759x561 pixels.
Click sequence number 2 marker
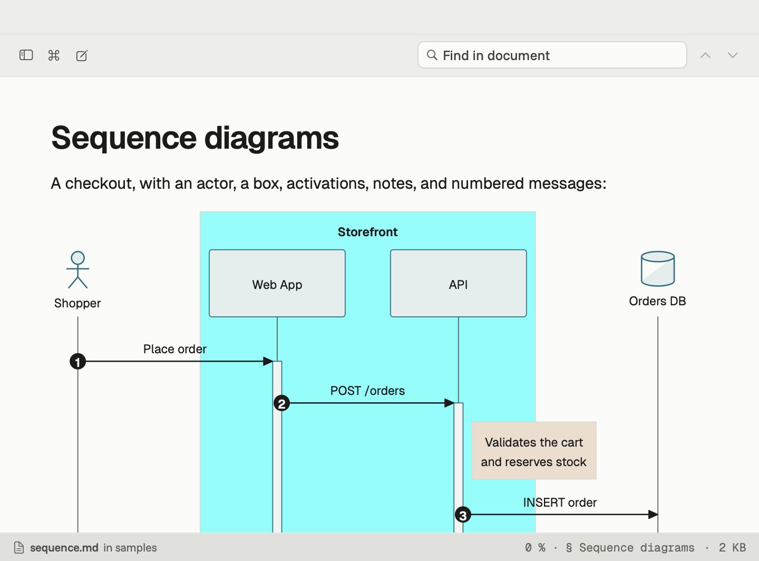pyautogui.click(x=281, y=403)
